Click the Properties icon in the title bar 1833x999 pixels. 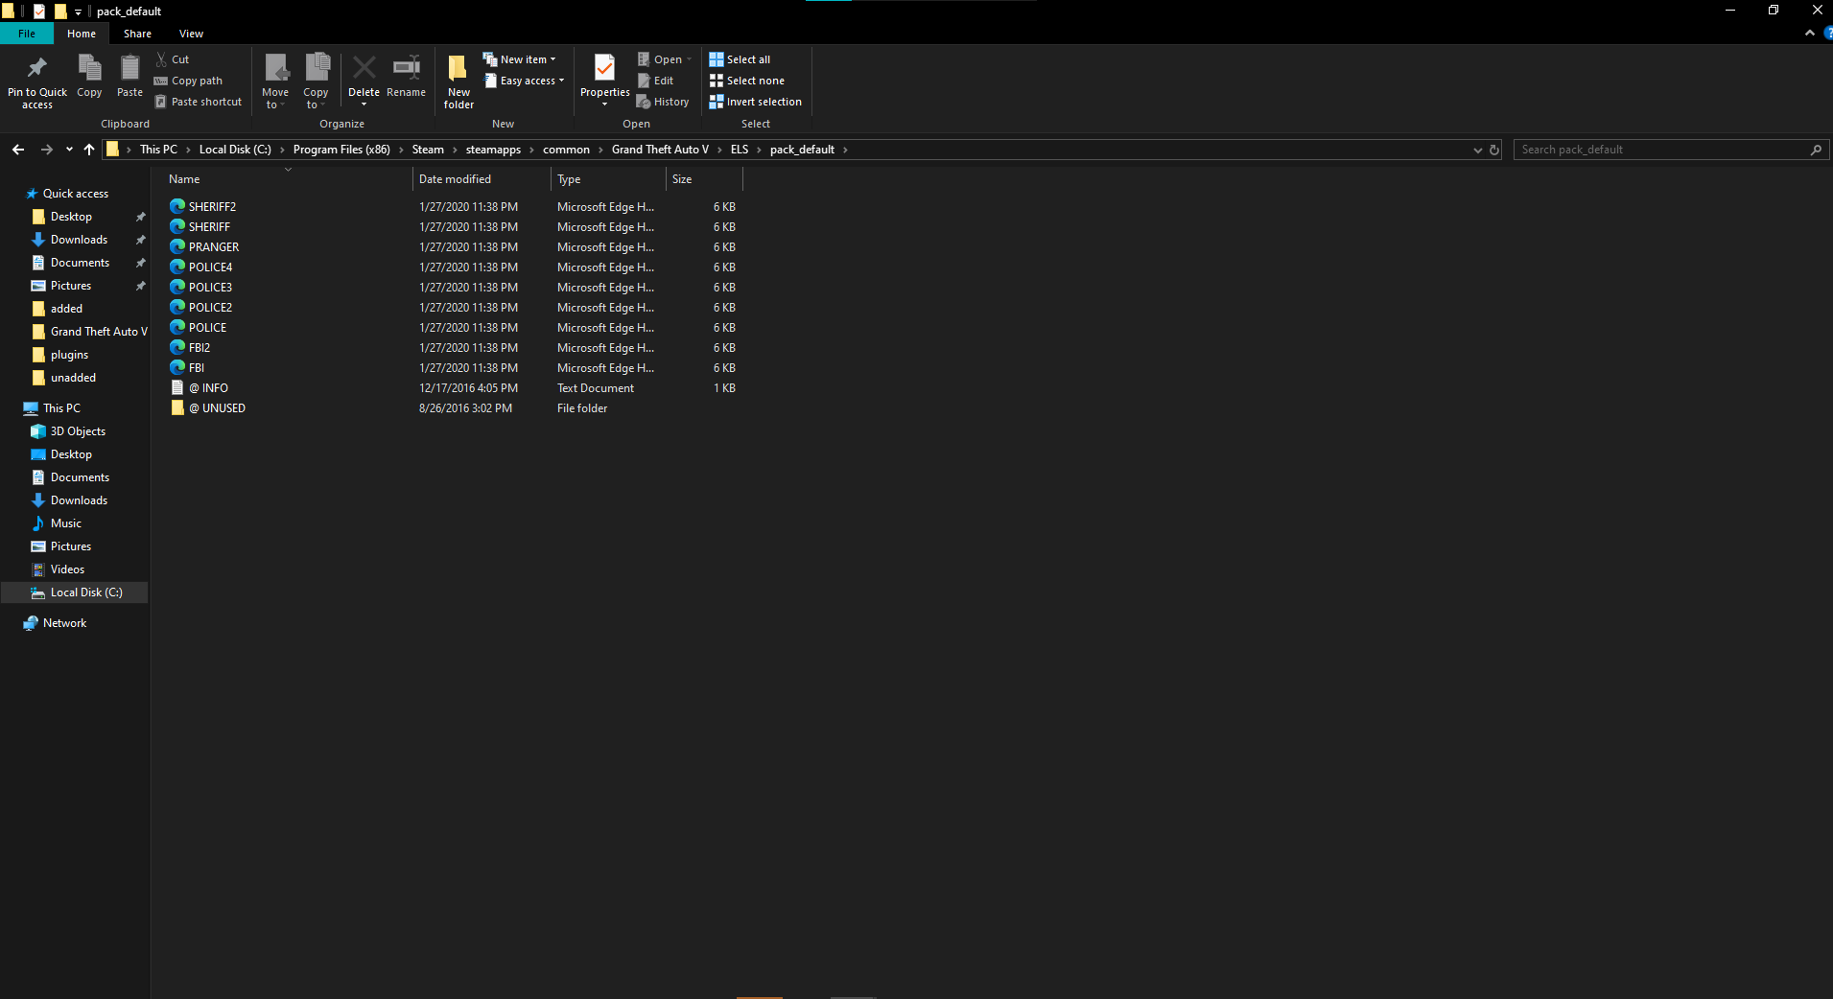[x=39, y=12]
